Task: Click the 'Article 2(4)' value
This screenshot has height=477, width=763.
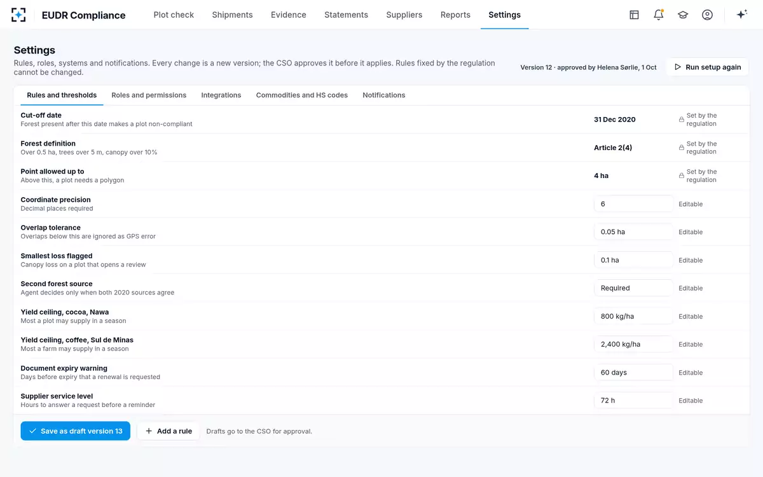Action: pyautogui.click(x=613, y=148)
